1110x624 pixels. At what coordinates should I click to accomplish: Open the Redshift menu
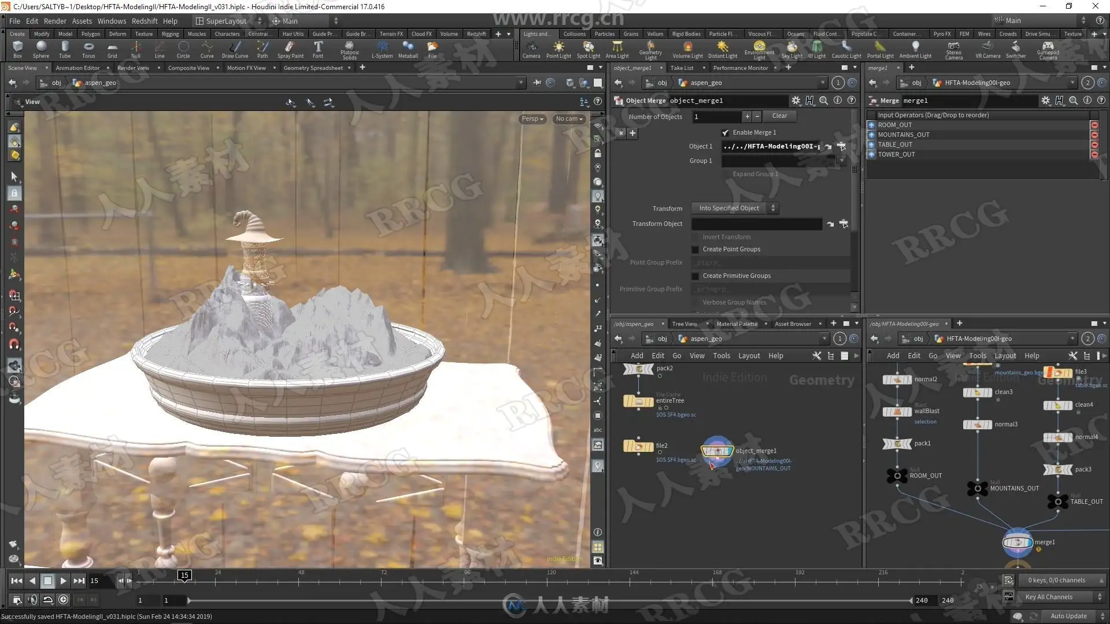point(145,21)
